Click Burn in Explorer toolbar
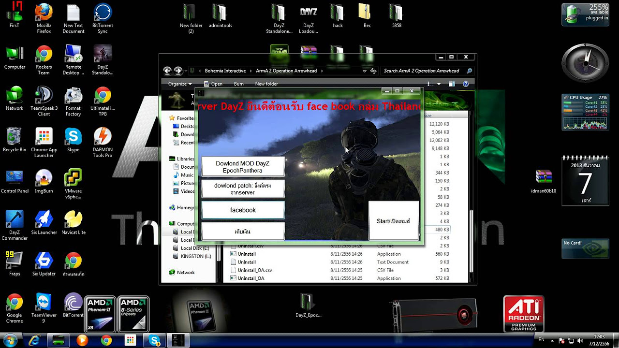Viewport: 619px width, 348px height. tap(238, 84)
